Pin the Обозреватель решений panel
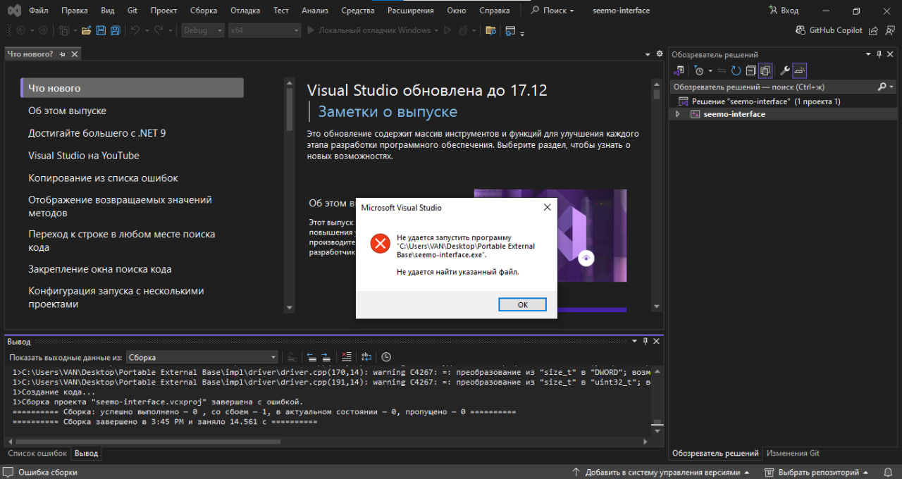This screenshot has width=902, height=479. [x=879, y=54]
